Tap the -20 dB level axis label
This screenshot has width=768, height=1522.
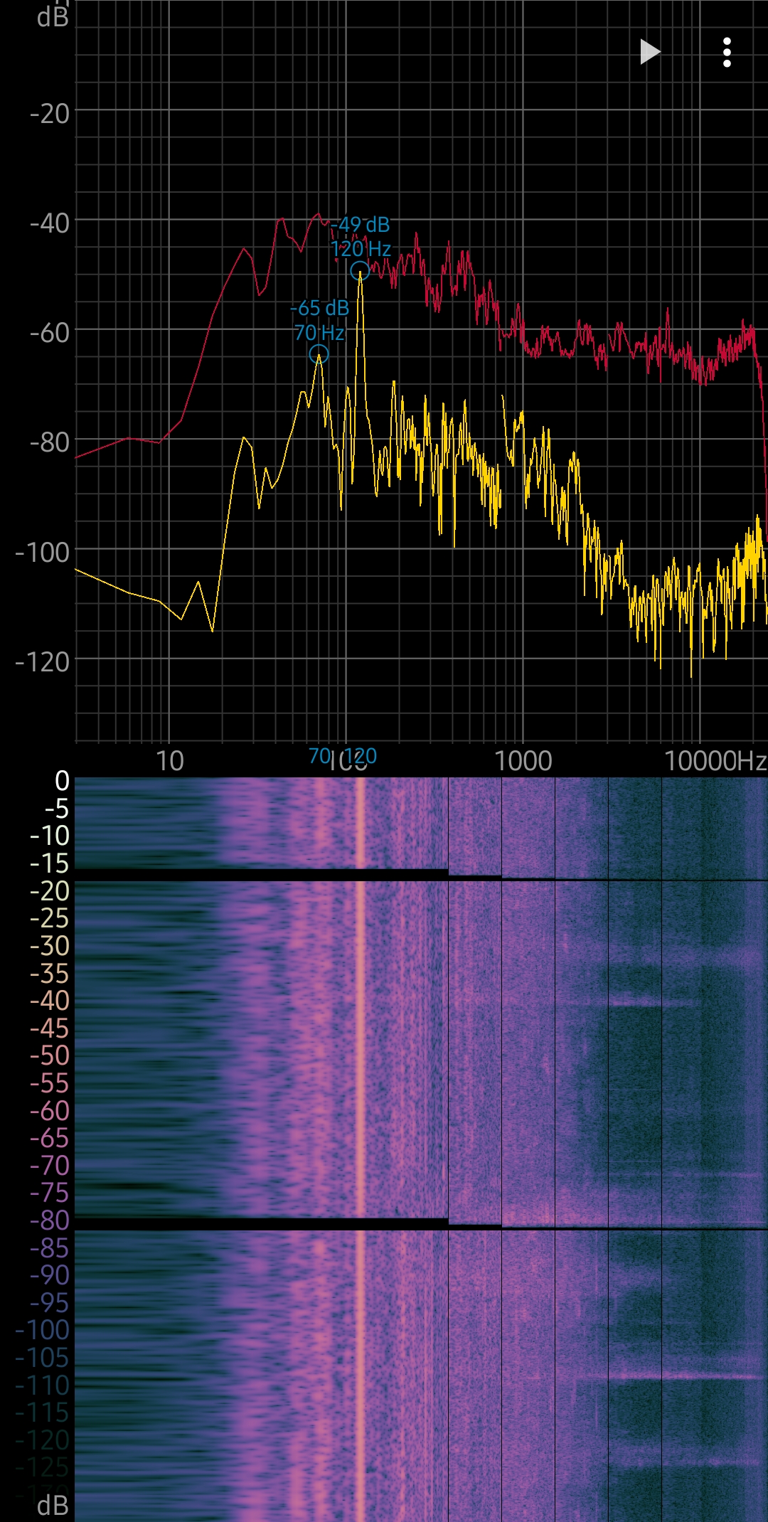pyautogui.click(x=50, y=114)
